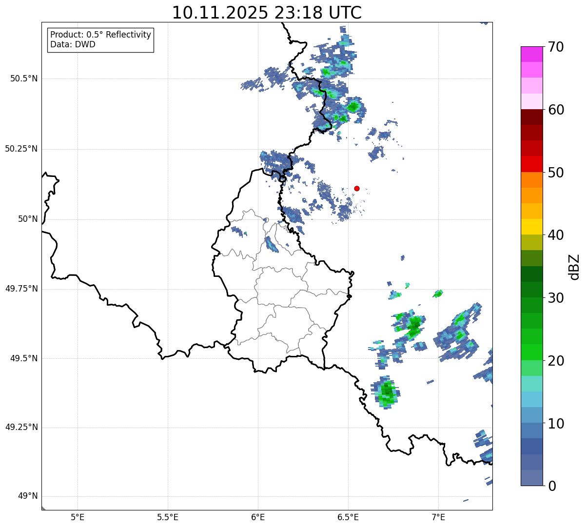Click the orange colorbar segment below 50

pyautogui.click(x=531, y=180)
